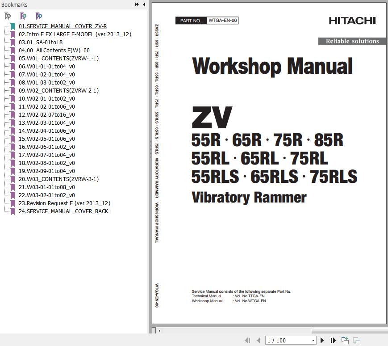Select bookmark 20.W03_CONTENTS(ZVRW-3-1)
Viewport: 388px width, 346px height.
pos(58,179)
